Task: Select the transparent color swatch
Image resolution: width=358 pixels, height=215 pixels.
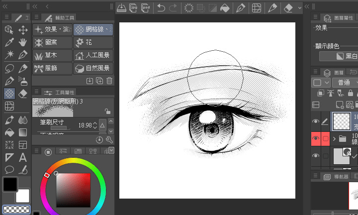Action: coord(16,210)
